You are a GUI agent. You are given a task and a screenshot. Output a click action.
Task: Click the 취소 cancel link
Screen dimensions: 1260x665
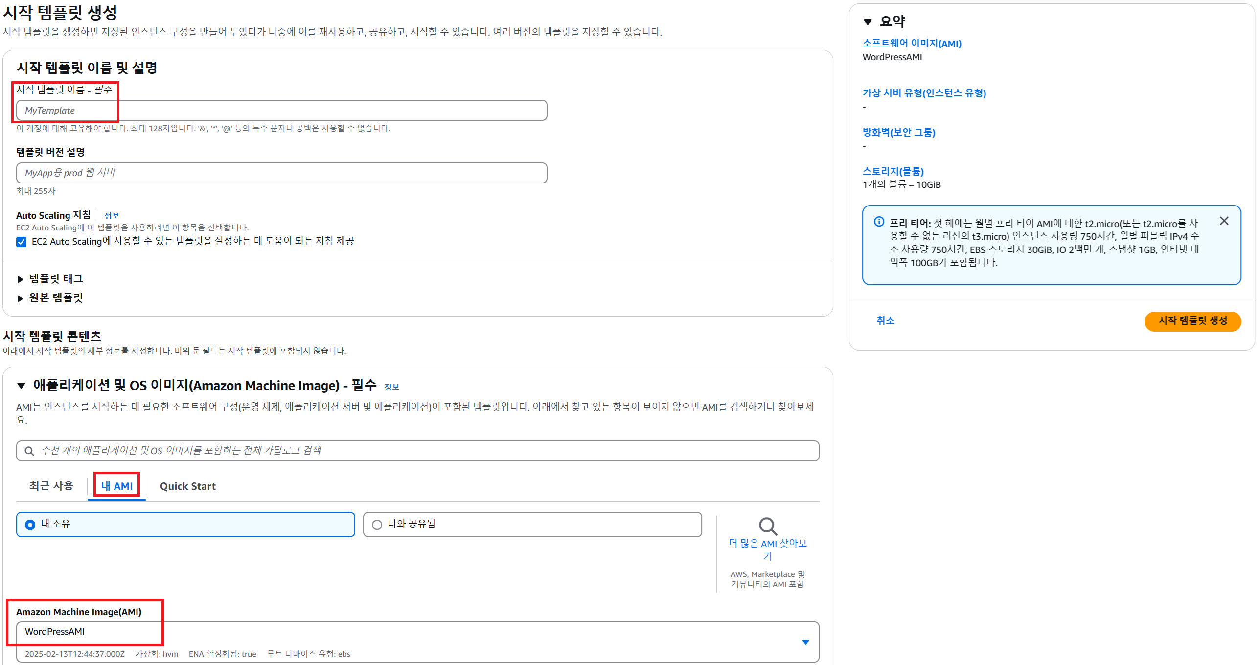[x=885, y=321]
